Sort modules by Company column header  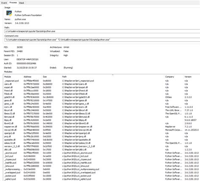tap(170, 77)
